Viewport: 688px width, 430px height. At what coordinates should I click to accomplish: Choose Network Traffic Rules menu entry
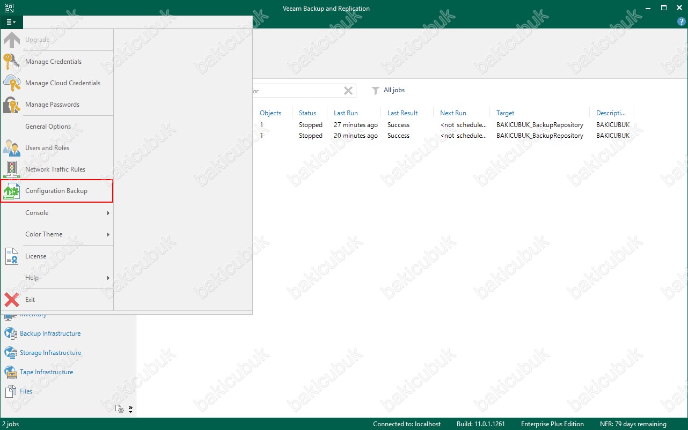tap(57, 169)
